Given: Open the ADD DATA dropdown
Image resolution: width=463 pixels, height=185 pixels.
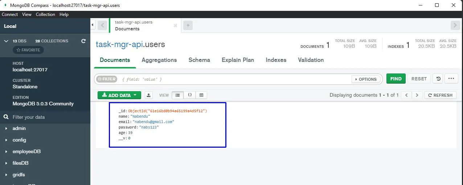Looking at the screenshot, I should [x=119, y=95].
